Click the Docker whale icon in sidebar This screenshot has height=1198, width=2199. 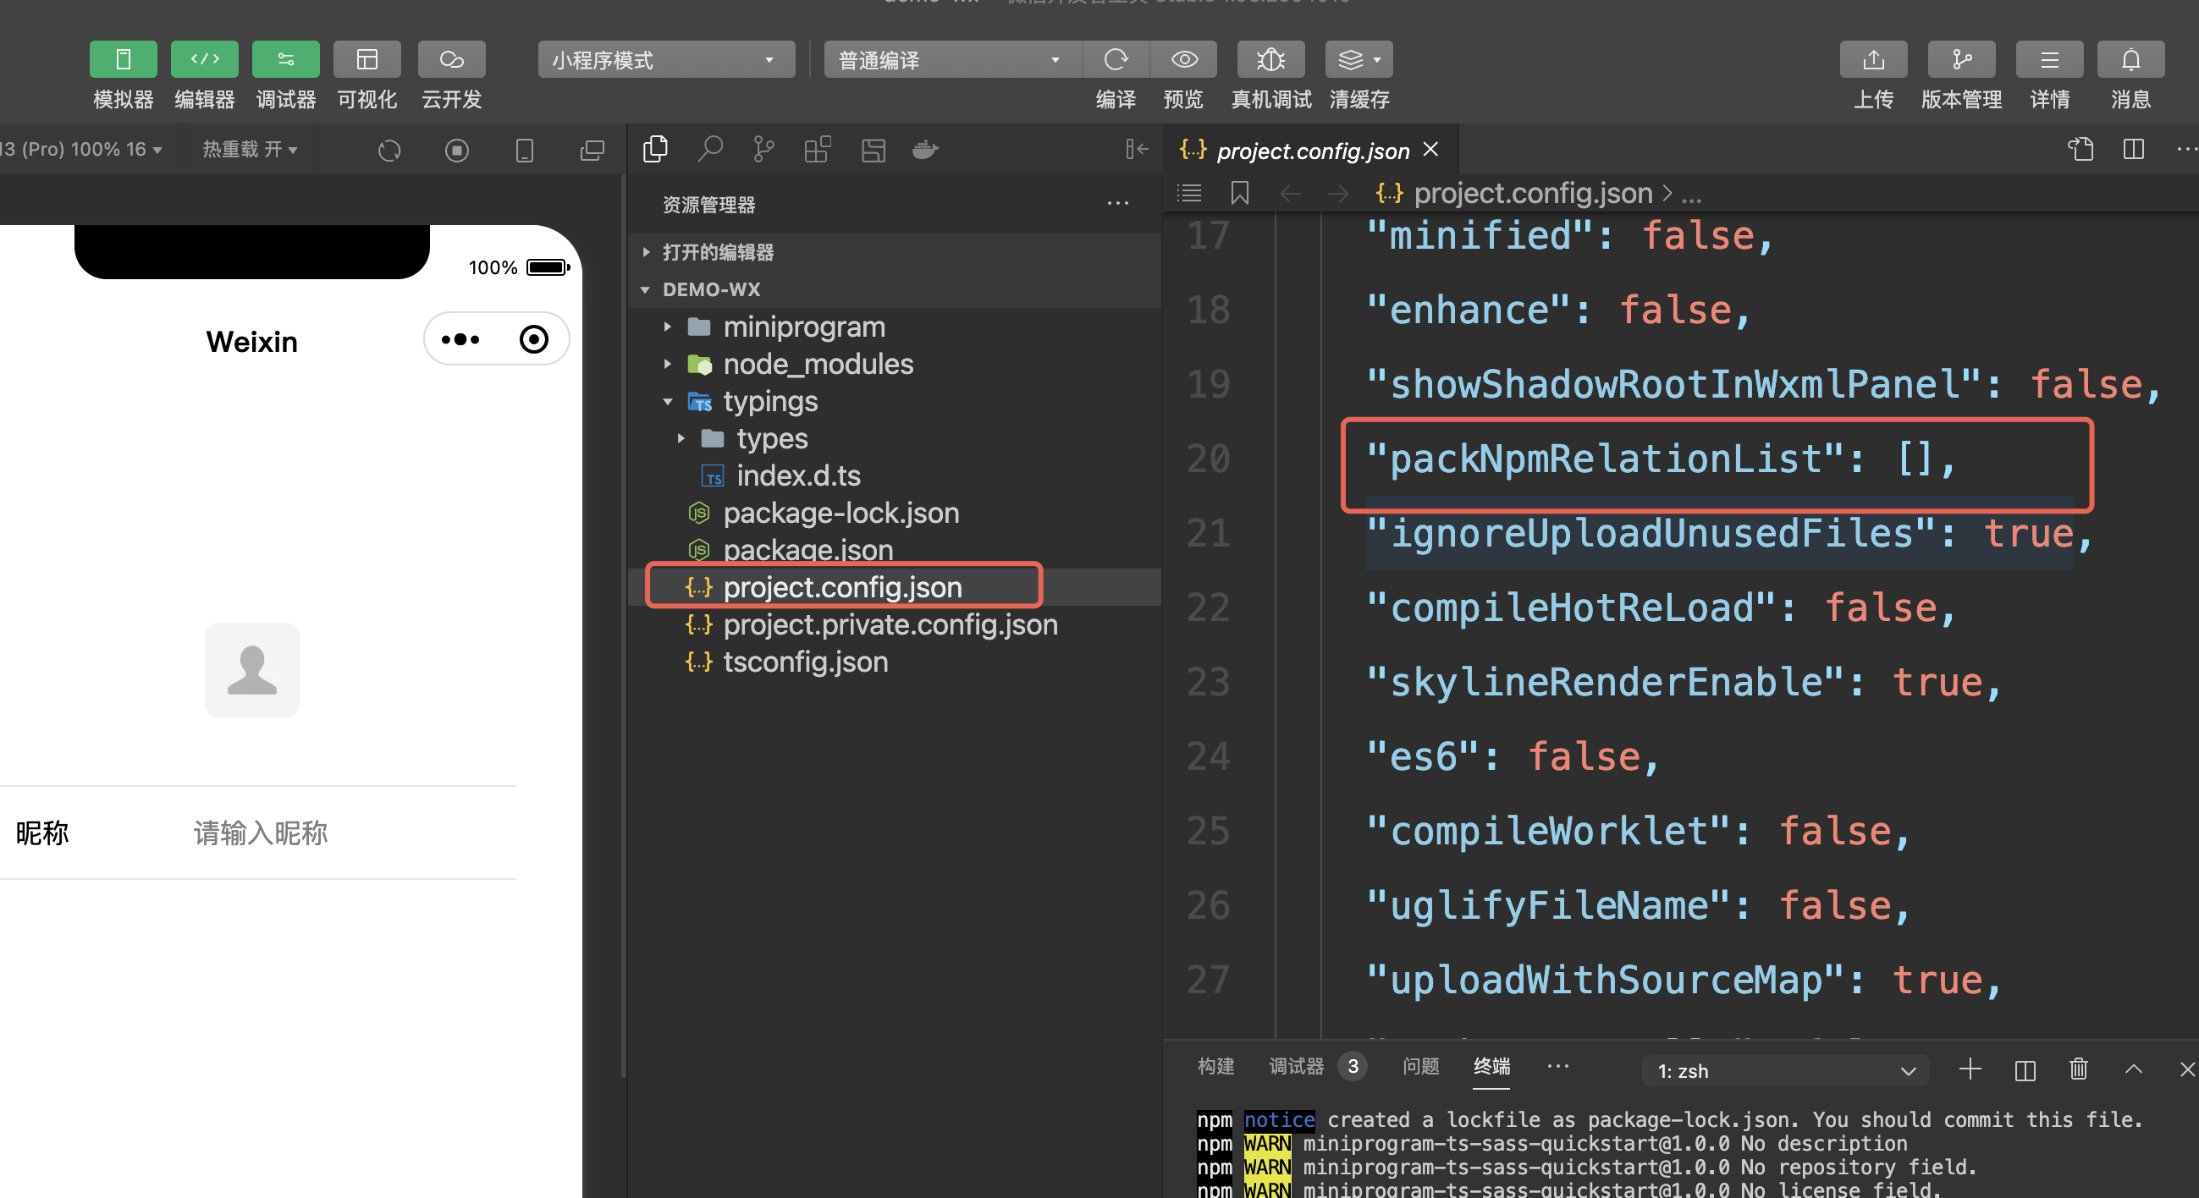(924, 151)
